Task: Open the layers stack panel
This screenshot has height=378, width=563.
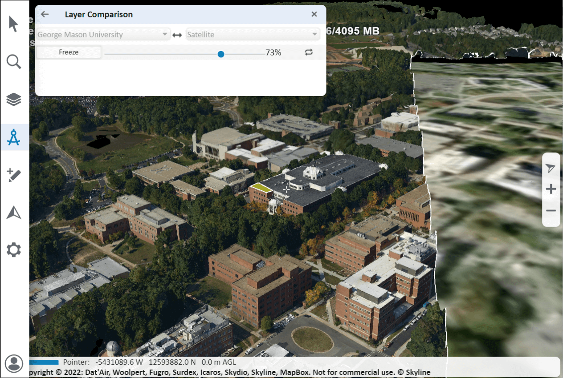Action: (14, 100)
